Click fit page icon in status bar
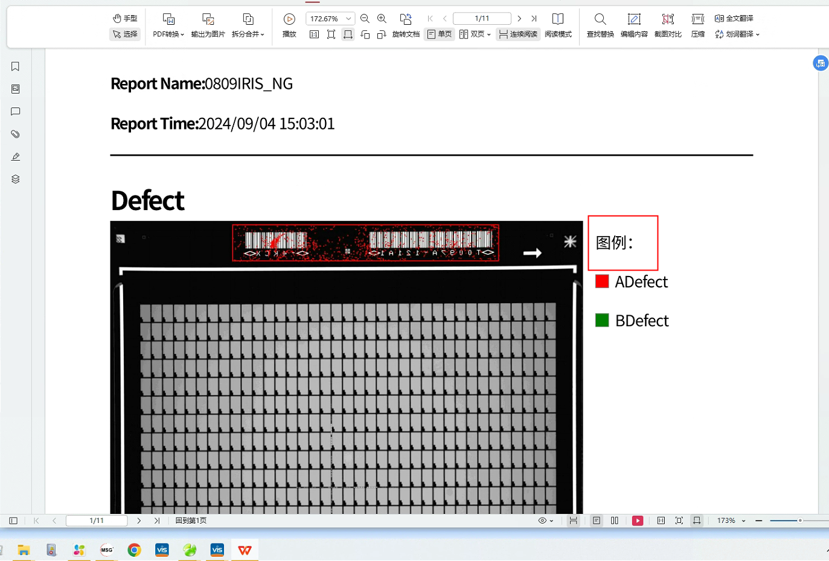 coord(679,521)
